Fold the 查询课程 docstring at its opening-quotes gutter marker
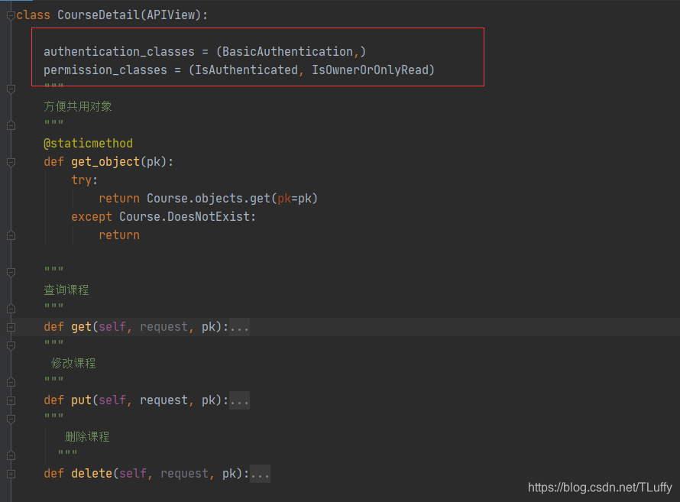Screen dimensions: 680x502 [11, 272]
